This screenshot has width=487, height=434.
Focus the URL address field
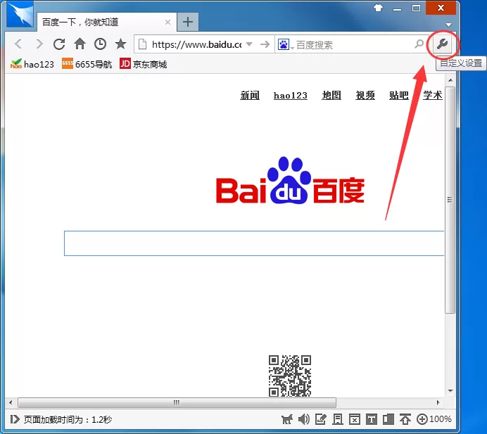click(x=196, y=44)
